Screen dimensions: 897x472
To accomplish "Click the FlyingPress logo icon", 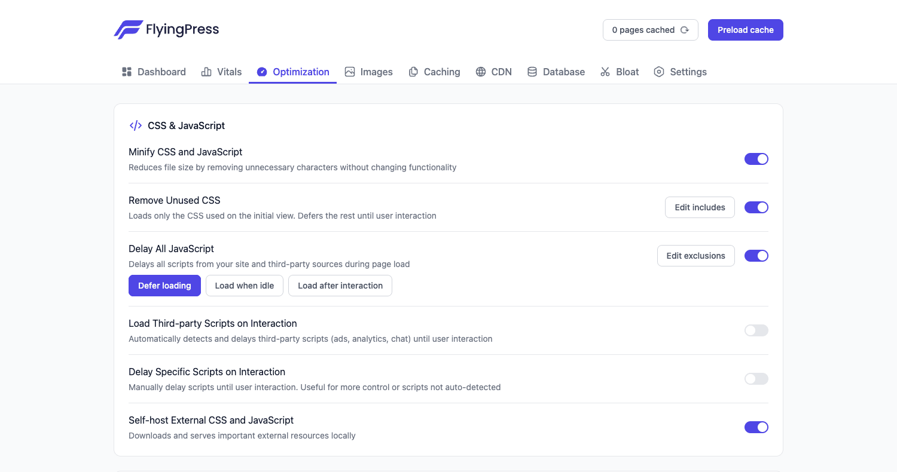I will [128, 29].
